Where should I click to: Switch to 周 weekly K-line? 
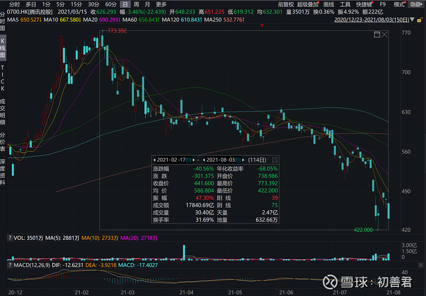[x=136, y=4]
